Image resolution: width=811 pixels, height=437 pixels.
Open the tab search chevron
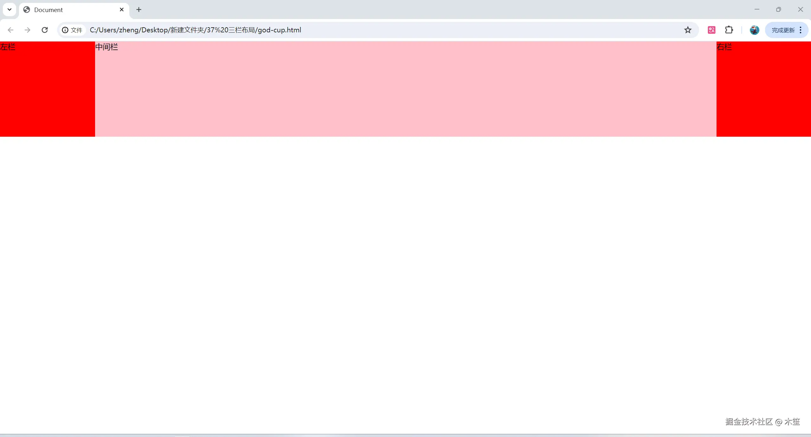[x=9, y=9]
